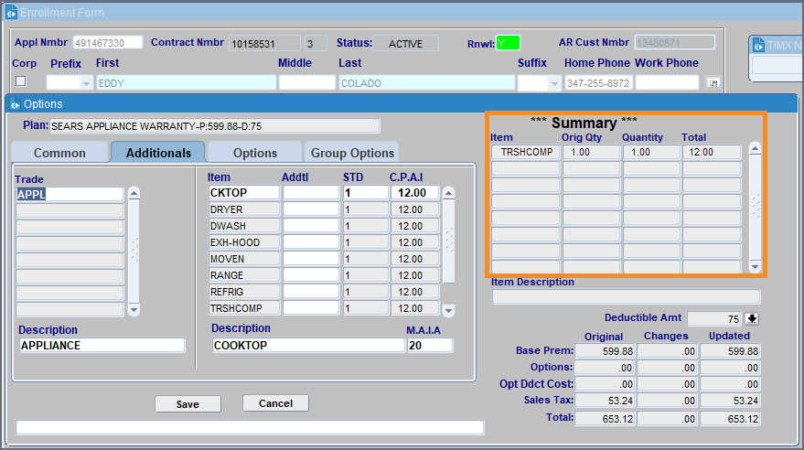The image size is (804, 450).
Task: Click the APPLIANCE description field
Action: click(102, 345)
